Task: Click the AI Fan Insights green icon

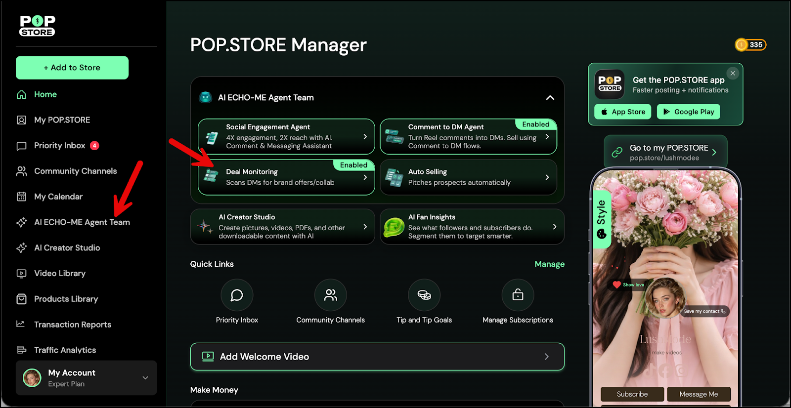Action: (x=394, y=227)
